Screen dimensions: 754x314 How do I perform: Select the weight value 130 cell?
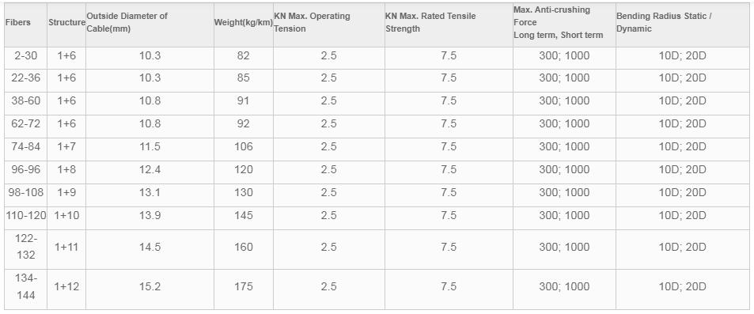(244, 192)
